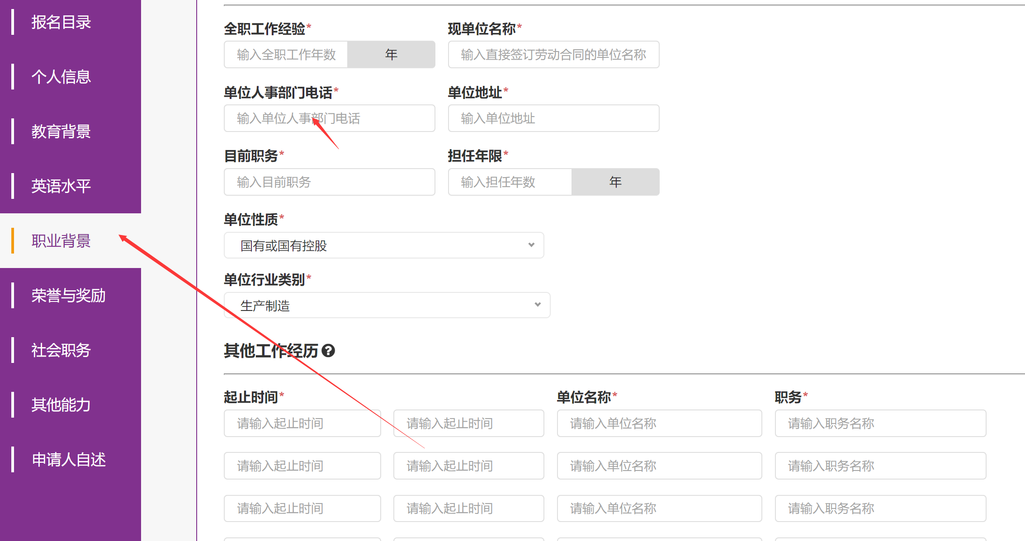Click the 全职工作经验 field label

tap(265, 29)
